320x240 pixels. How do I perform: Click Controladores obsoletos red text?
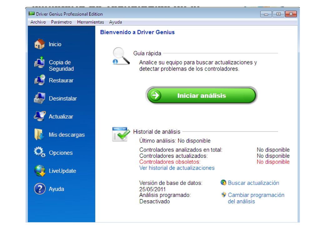170,162
